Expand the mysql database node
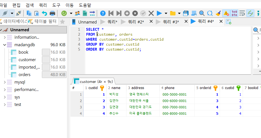The height and width of the screenshot is (138, 261). (5, 82)
